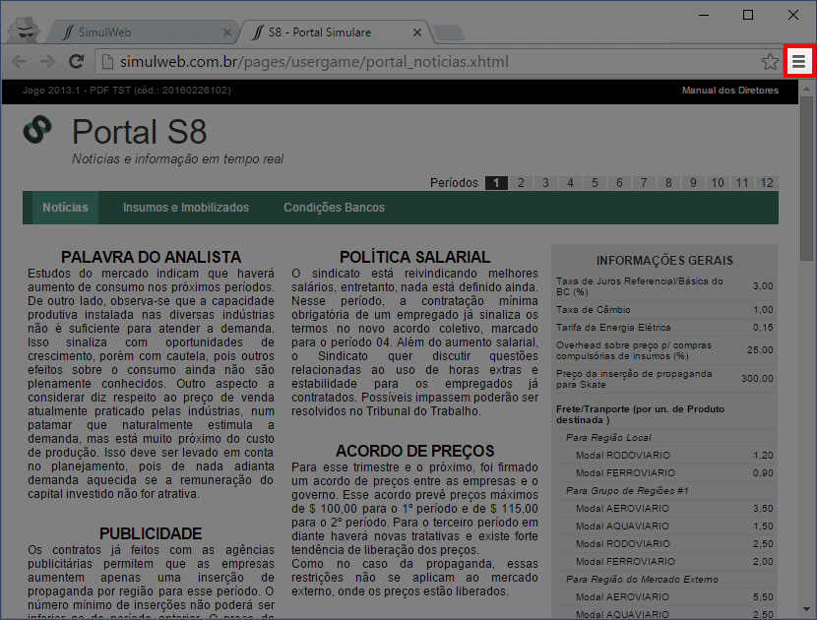Select period 2

tap(521, 183)
